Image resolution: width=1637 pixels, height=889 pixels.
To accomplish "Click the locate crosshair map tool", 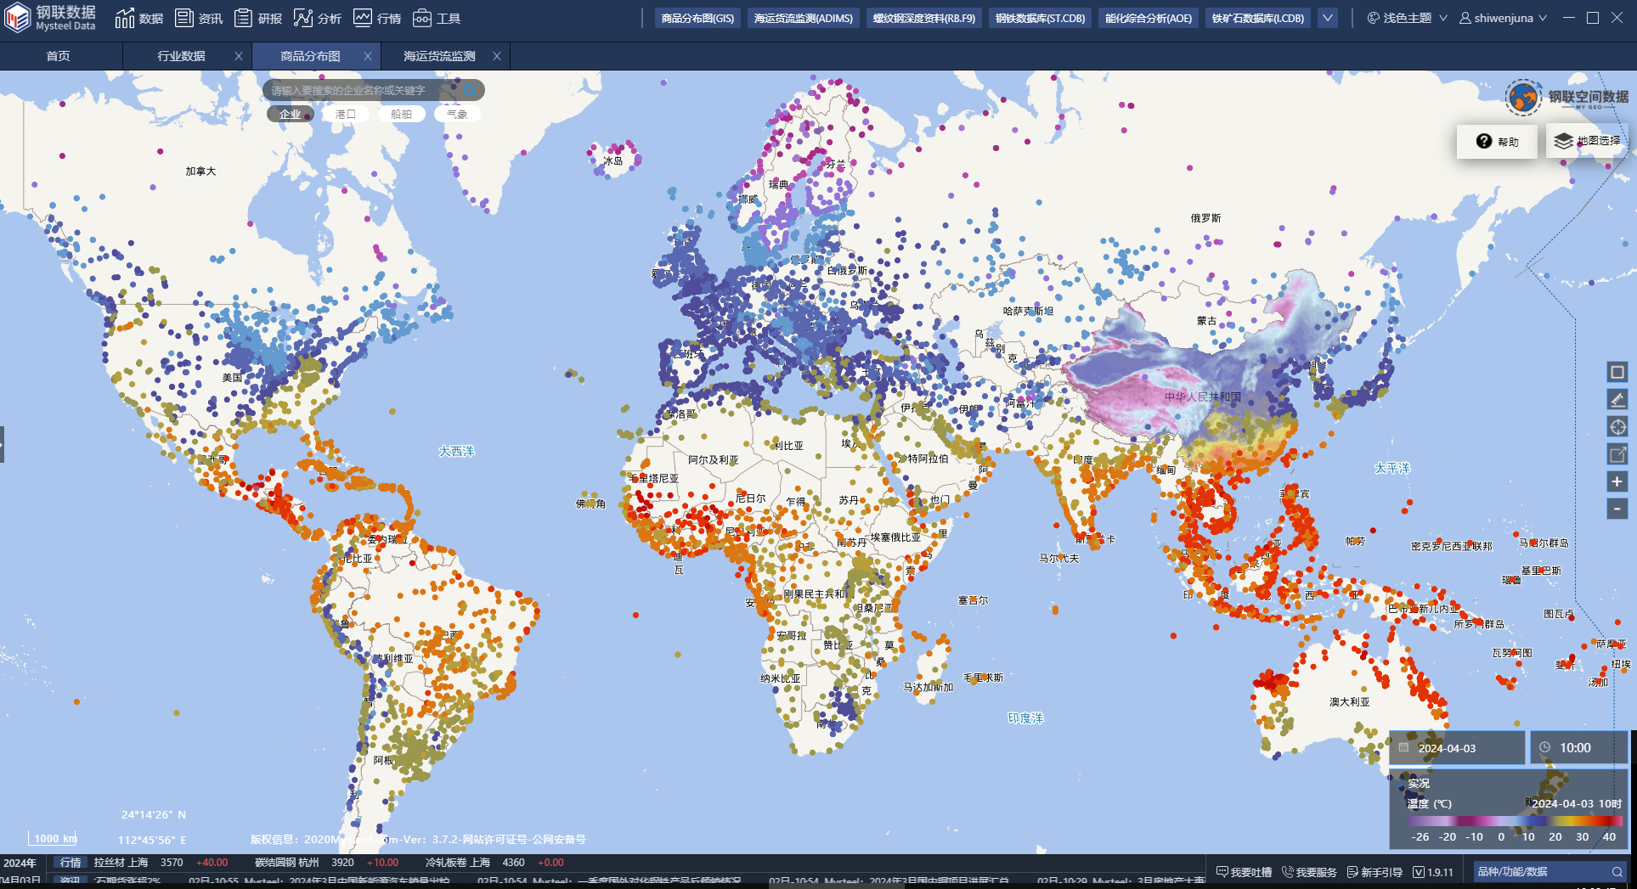I will point(1617,427).
